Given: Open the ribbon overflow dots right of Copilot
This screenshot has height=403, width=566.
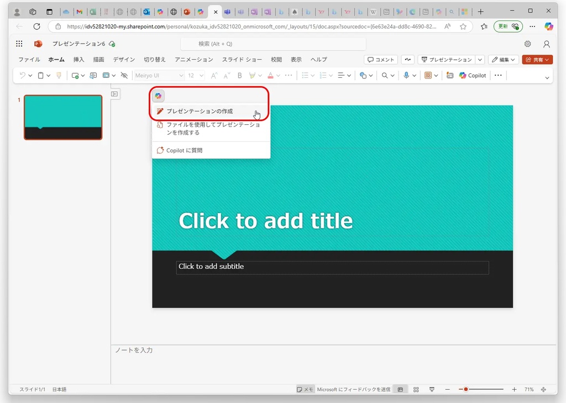Looking at the screenshot, I should point(498,75).
